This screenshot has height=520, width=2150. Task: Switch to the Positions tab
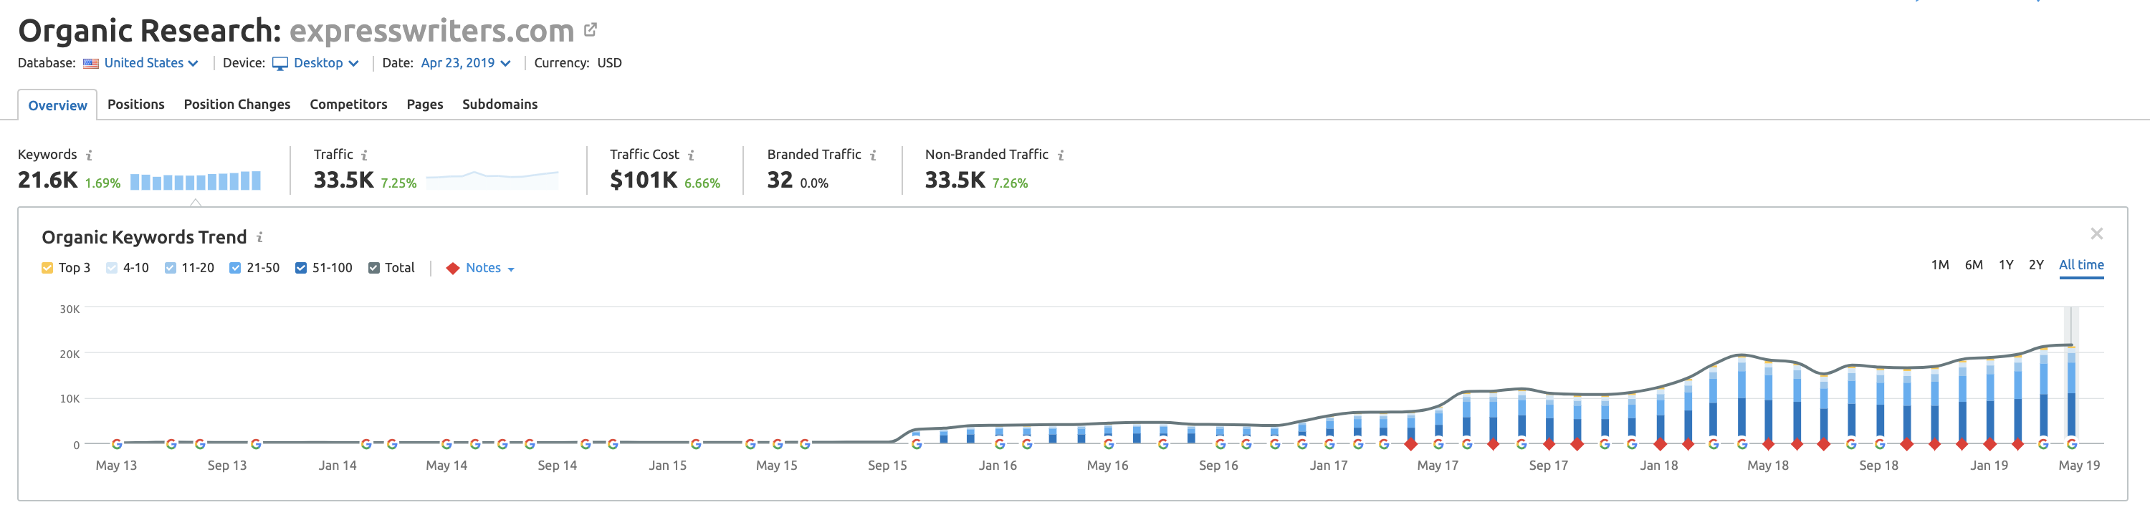(x=136, y=105)
